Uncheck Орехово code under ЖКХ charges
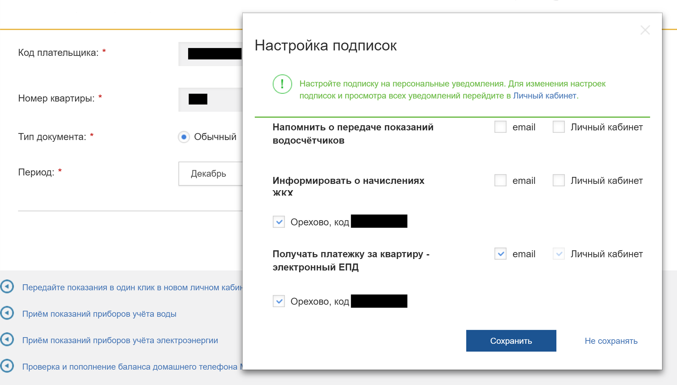Image resolution: width=677 pixels, height=385 pixels. point(279,222)
